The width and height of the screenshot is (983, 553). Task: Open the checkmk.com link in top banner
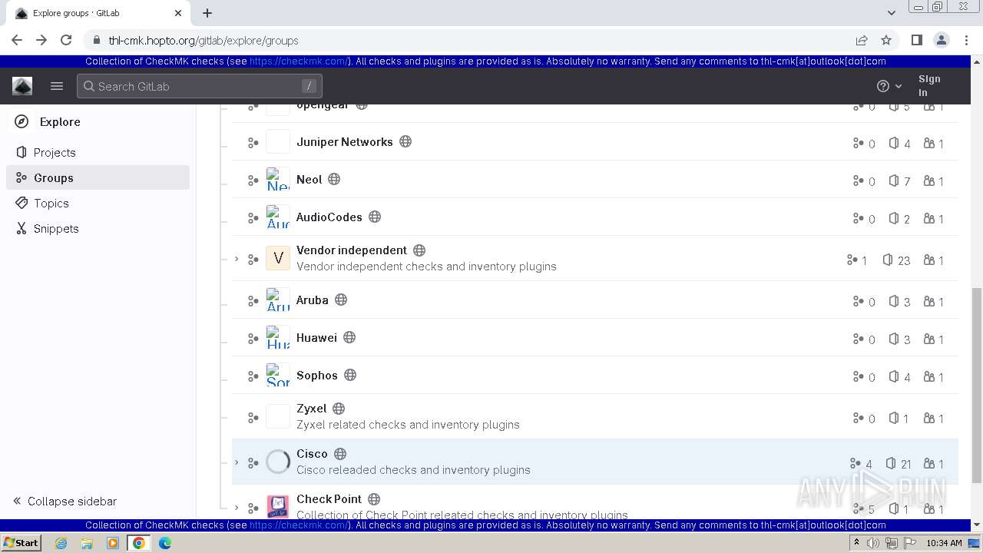click(299, 61)
